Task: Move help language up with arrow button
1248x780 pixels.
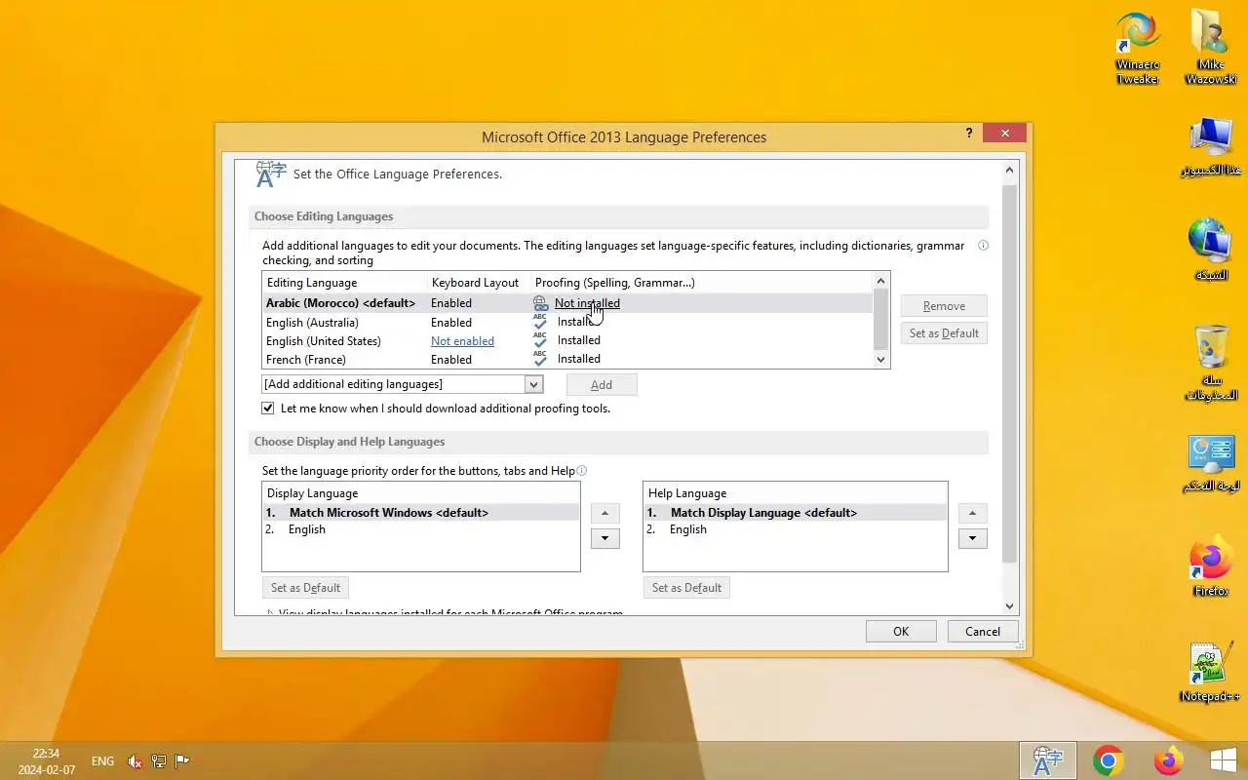Action: point(973,514)
